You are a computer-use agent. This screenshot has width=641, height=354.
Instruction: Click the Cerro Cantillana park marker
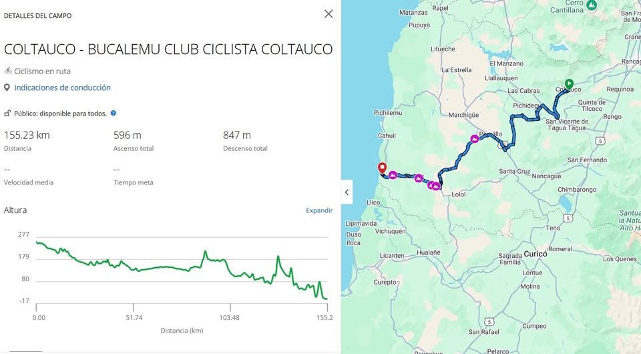pos(591,5)
